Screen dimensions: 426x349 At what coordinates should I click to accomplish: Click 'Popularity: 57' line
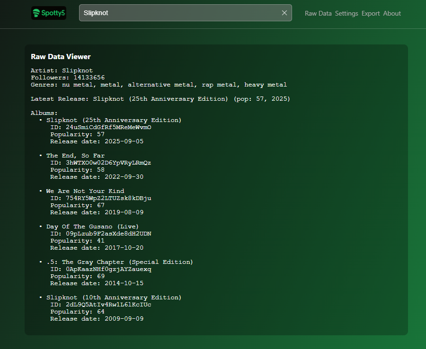click(x=78, y=134)
